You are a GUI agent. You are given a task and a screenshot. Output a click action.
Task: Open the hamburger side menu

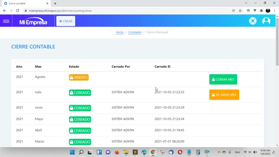(6, 21)
